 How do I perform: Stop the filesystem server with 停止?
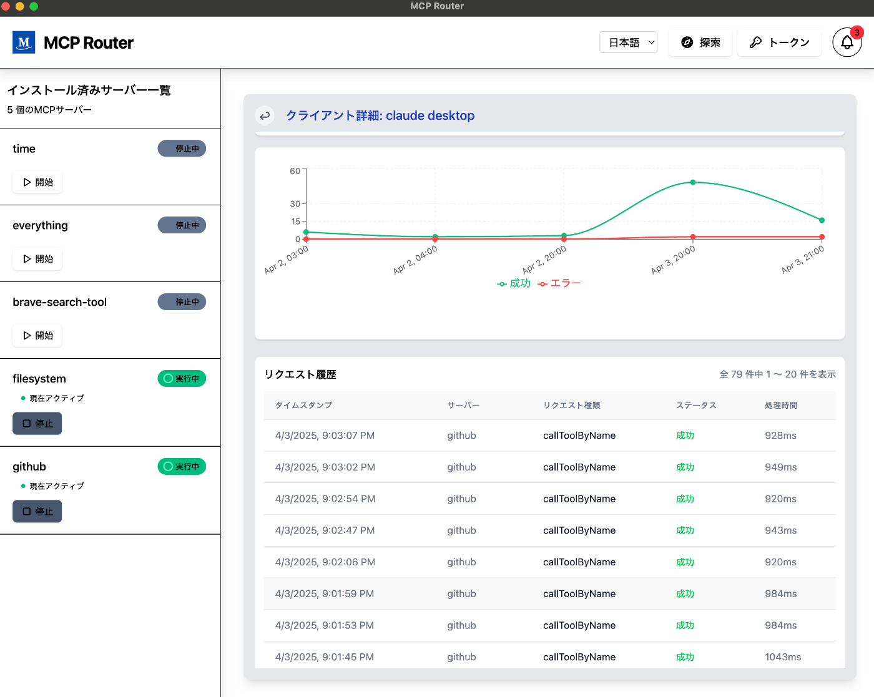[x=37, y=424]
